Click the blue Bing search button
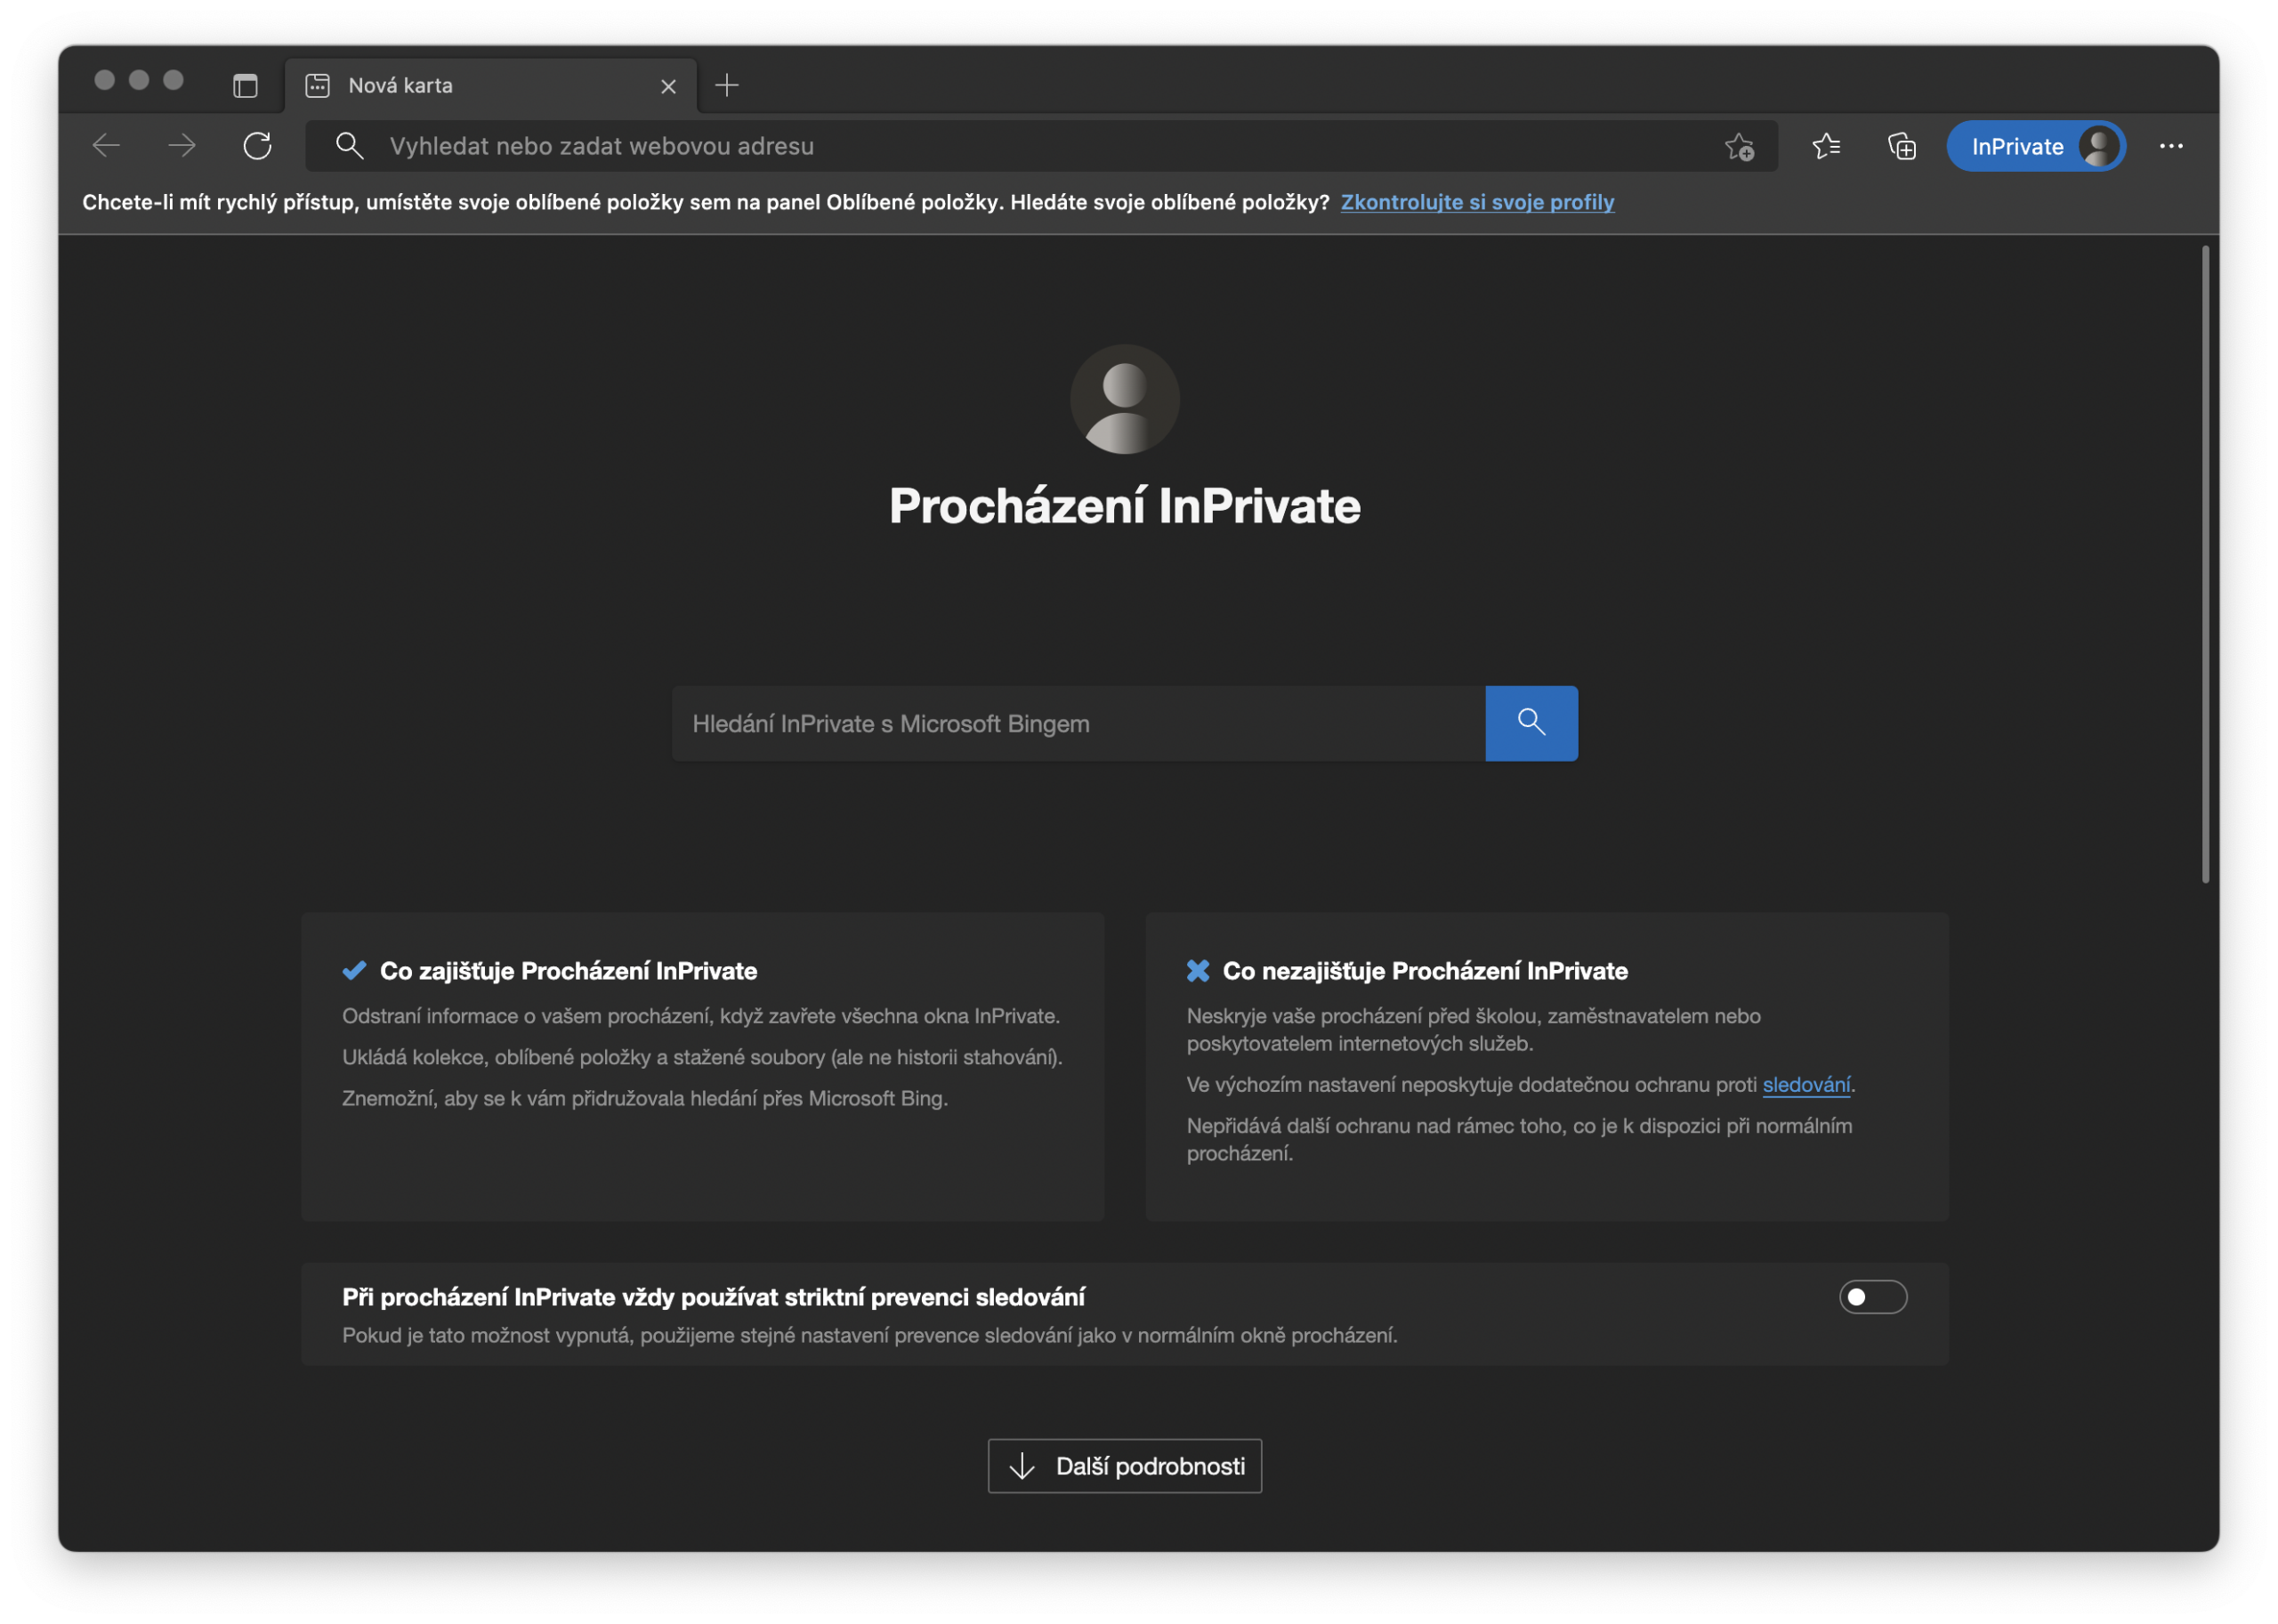Screen dimensions: 2278x1624 tap(1531, 723)
